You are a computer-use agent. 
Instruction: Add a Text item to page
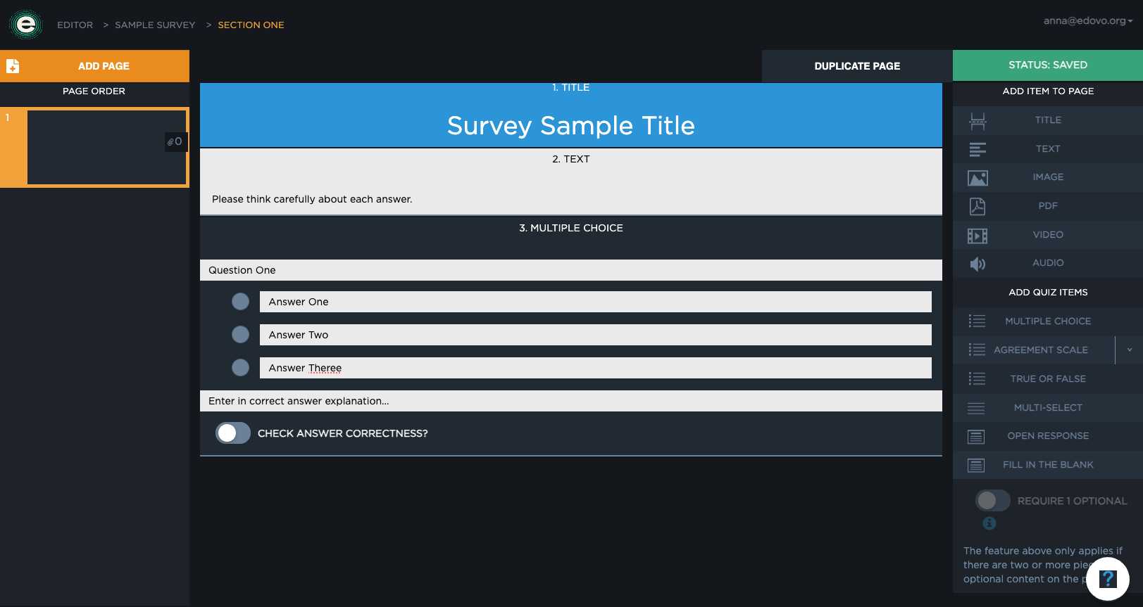pyautogui.click(x=1047, y=149)
